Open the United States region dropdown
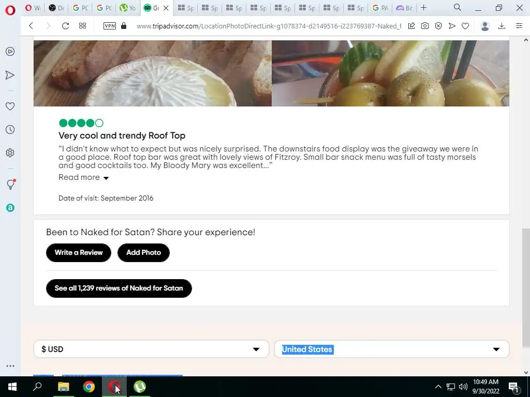The width and height of the screenshot is (530, 397). click(391, 349)
